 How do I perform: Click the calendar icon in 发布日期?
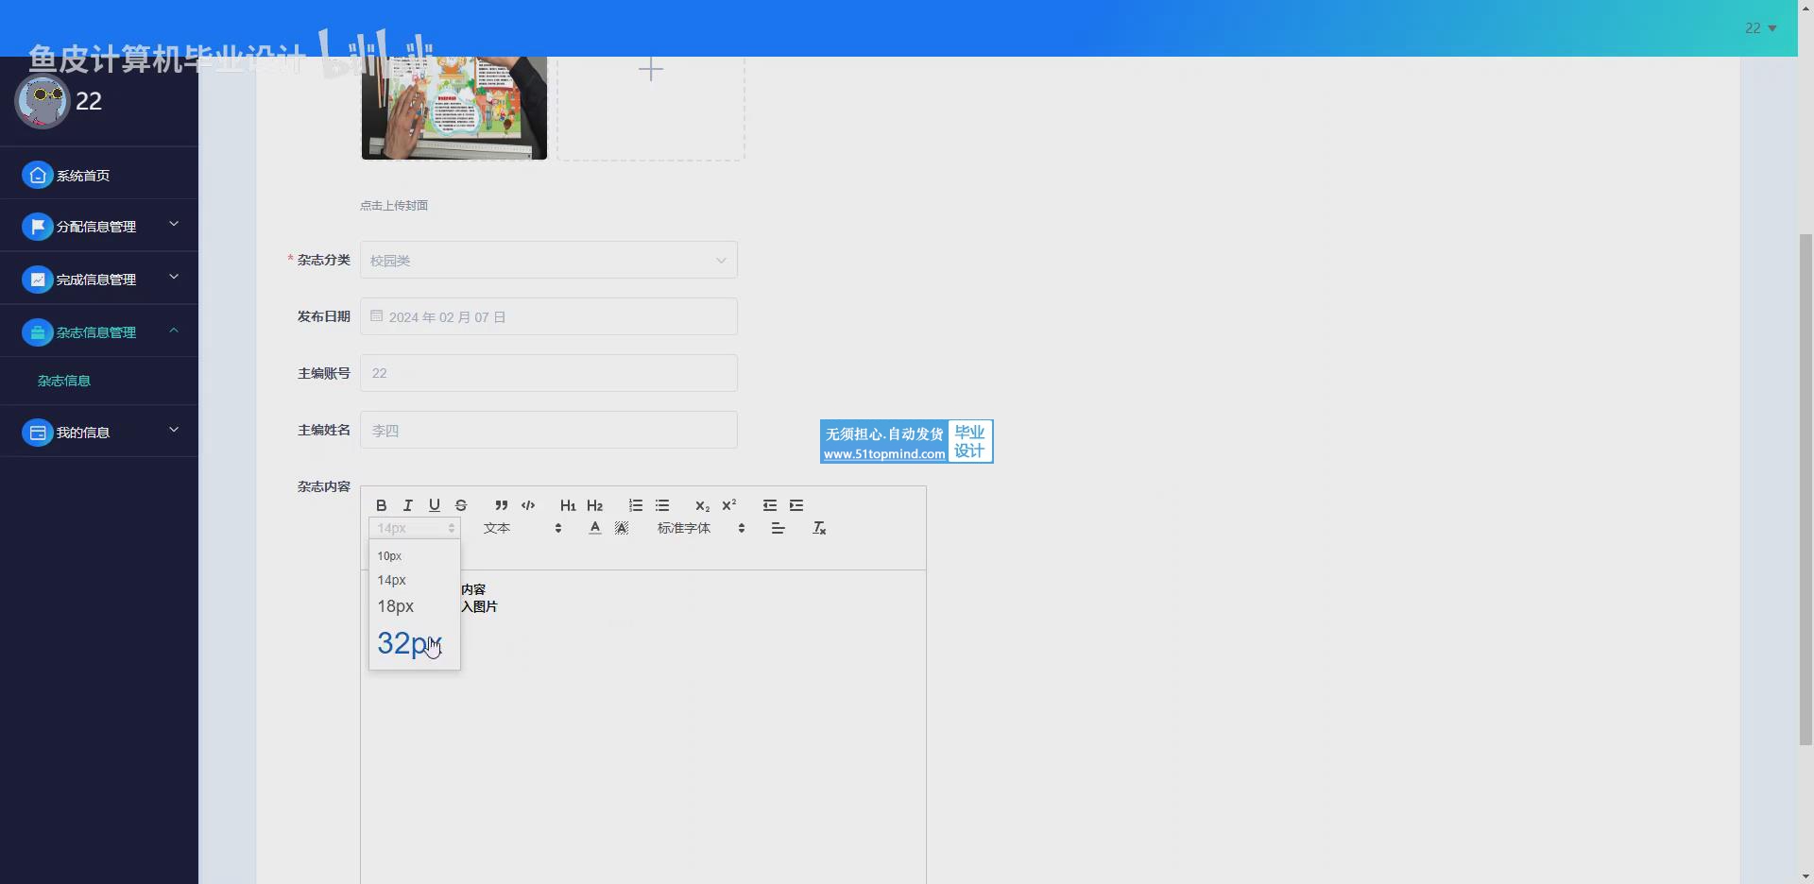coord(377,316)
